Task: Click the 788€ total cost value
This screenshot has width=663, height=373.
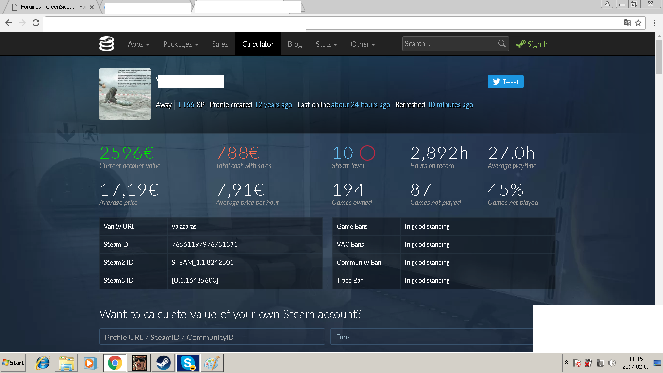Action: coord(238,153)
